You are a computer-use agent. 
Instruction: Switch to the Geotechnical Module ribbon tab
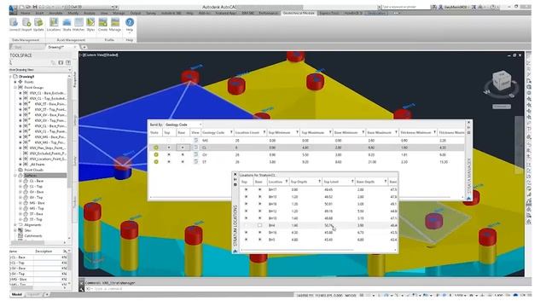[299, 13]
